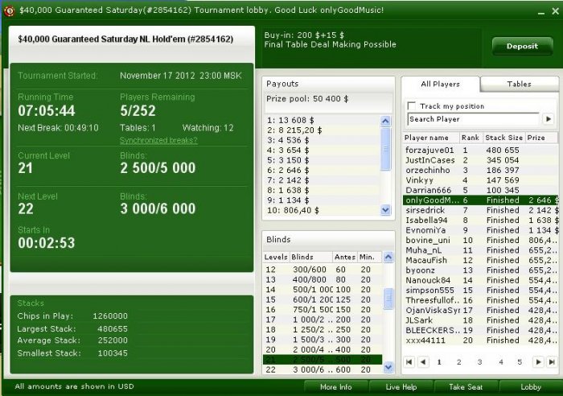The image size is (563, 396).
Task: Click Blinds table scroll down arrow
Action: point(388,367)
